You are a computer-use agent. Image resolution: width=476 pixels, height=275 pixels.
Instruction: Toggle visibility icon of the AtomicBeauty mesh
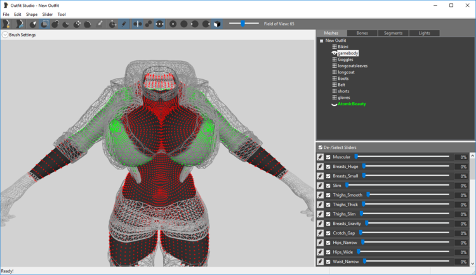click(334, 104)
